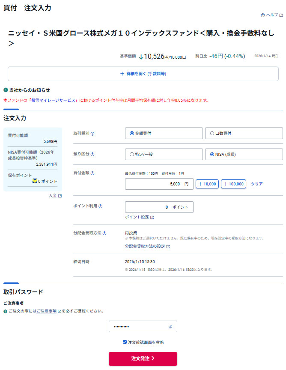The height and width of the screenshot is (370, 286).
Task: Toggle password visibility eye icon
Action: (x=170, y=327)
